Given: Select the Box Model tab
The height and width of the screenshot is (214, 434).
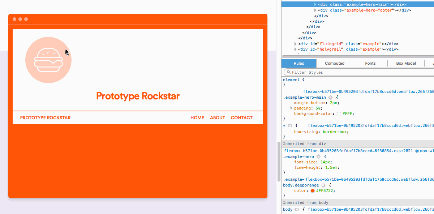Looking at the screenshot, I should point(406,63).
